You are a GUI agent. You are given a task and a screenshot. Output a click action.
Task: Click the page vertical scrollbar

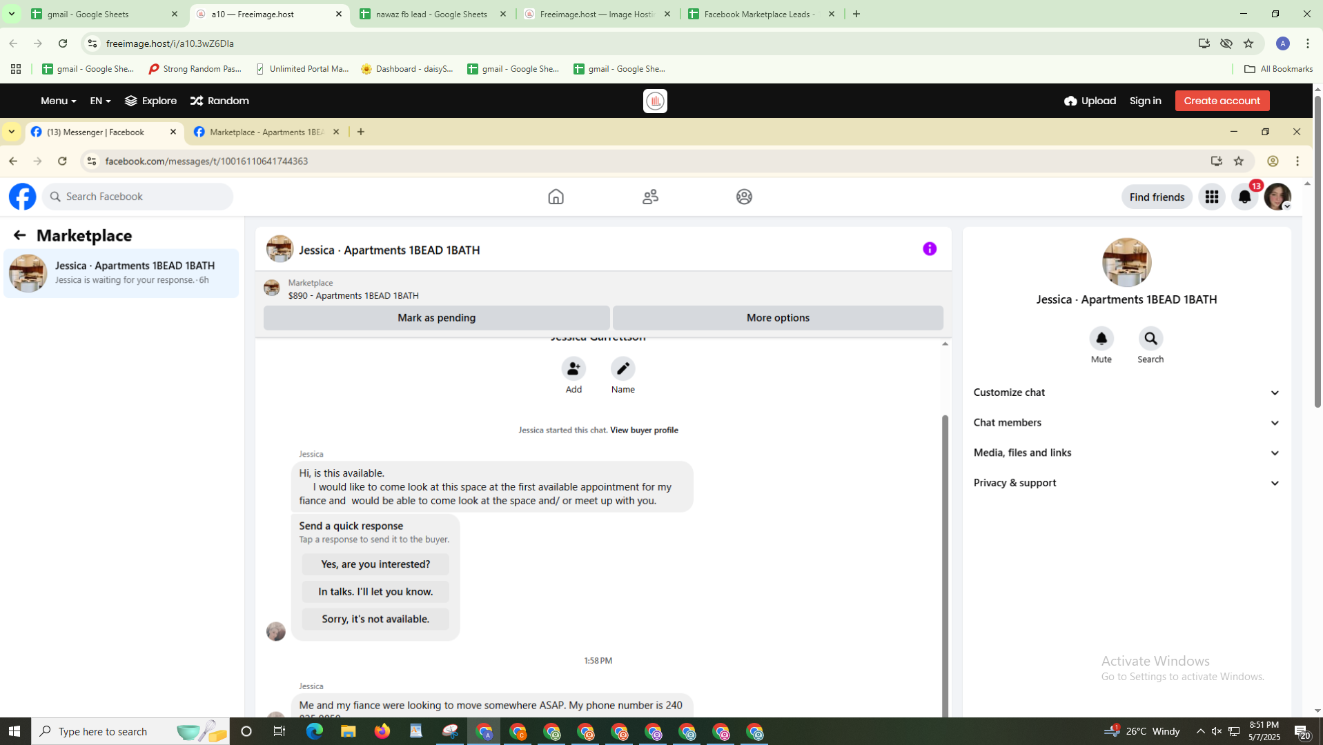(x=1317, y=252)
